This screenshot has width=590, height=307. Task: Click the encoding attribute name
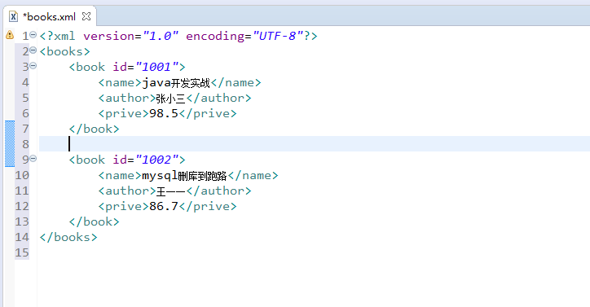[x=215, y=36]
